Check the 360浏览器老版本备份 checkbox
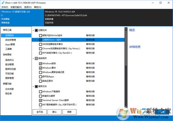This screenshot has height=121, width=173. [40, 44]
